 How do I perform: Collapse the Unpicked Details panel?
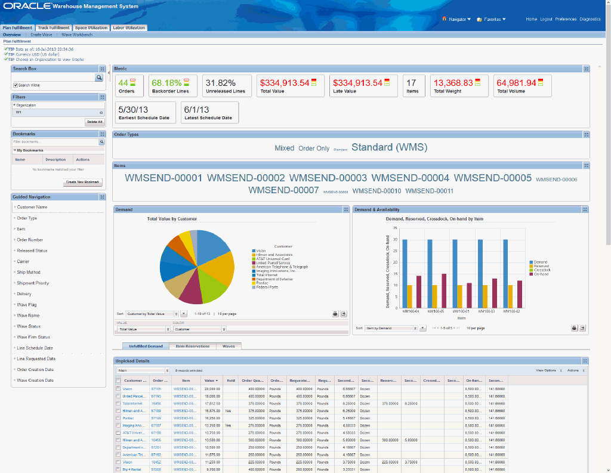click(585, 361)
